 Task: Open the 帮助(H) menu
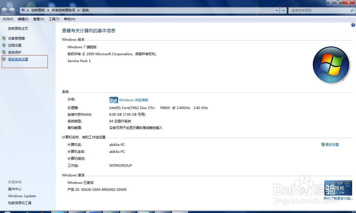[x=70, y=19]
